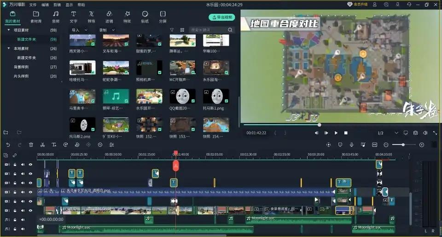Step back one frame in preview
This screenshot has width=442, height=237.
(316, 133)
